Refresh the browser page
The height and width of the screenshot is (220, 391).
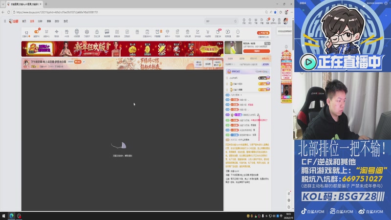point(8,12)
